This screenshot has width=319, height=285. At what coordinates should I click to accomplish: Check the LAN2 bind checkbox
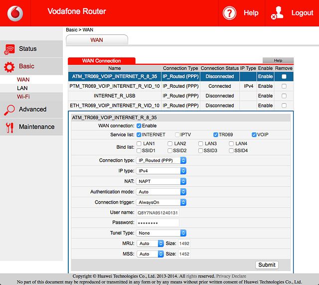point(170,144)
